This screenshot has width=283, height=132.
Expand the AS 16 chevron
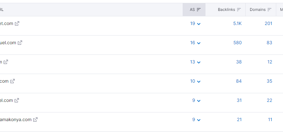[x=199, y=43]
